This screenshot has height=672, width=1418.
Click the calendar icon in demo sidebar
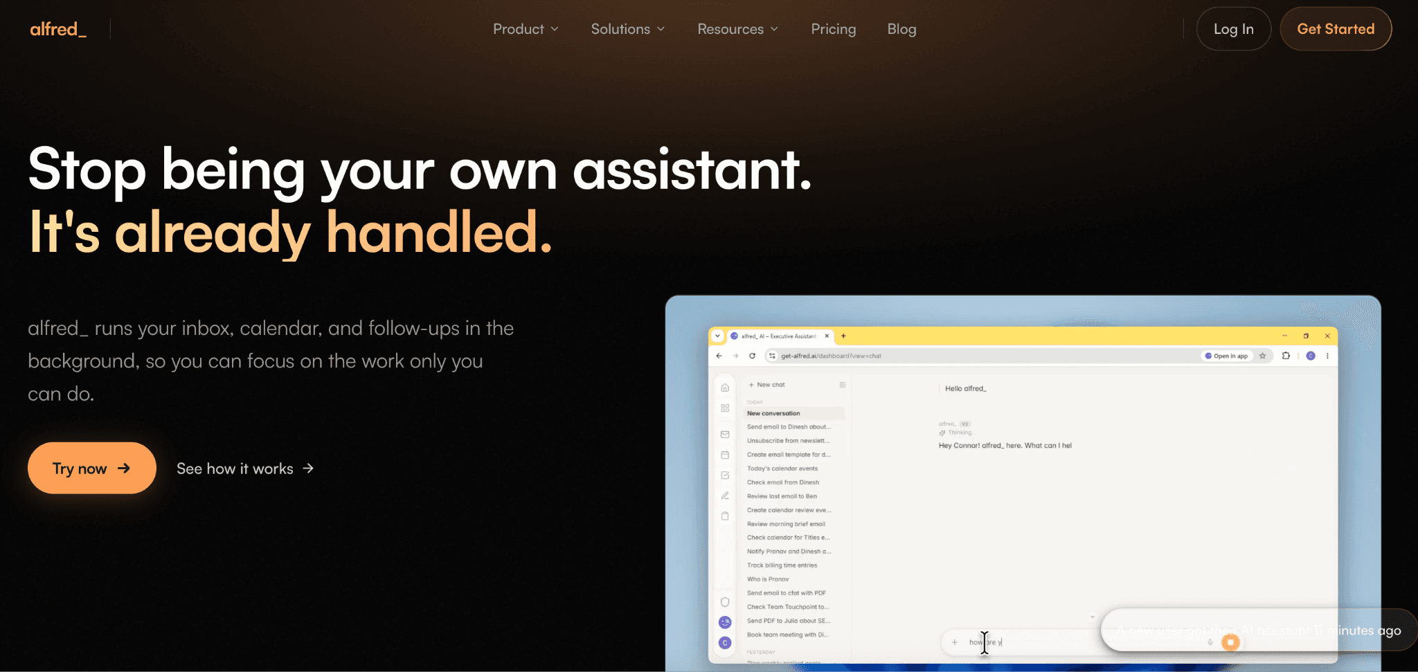pos(725,455)
